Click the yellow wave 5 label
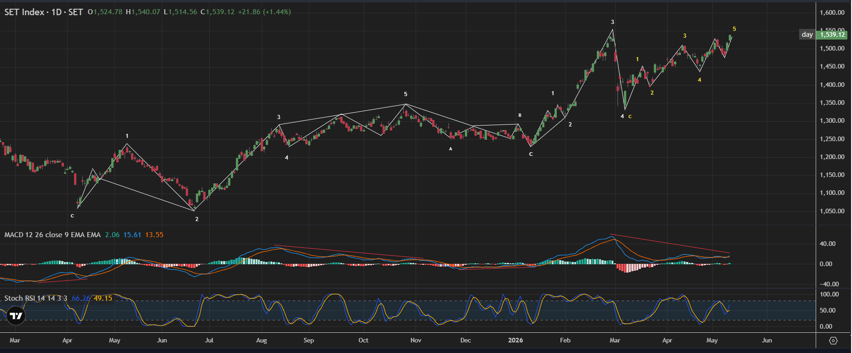This screenshot has width=852, height=353. [734, 29]
